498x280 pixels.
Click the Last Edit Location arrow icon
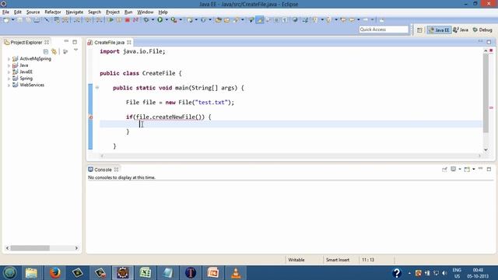click(x=343, y=19)
